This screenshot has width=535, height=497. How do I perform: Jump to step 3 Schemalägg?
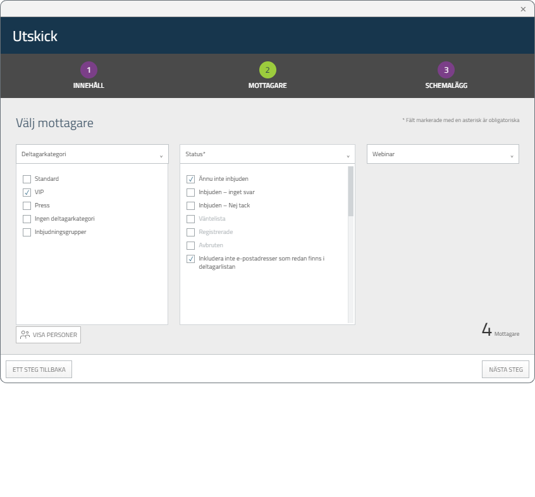(446, 76)
